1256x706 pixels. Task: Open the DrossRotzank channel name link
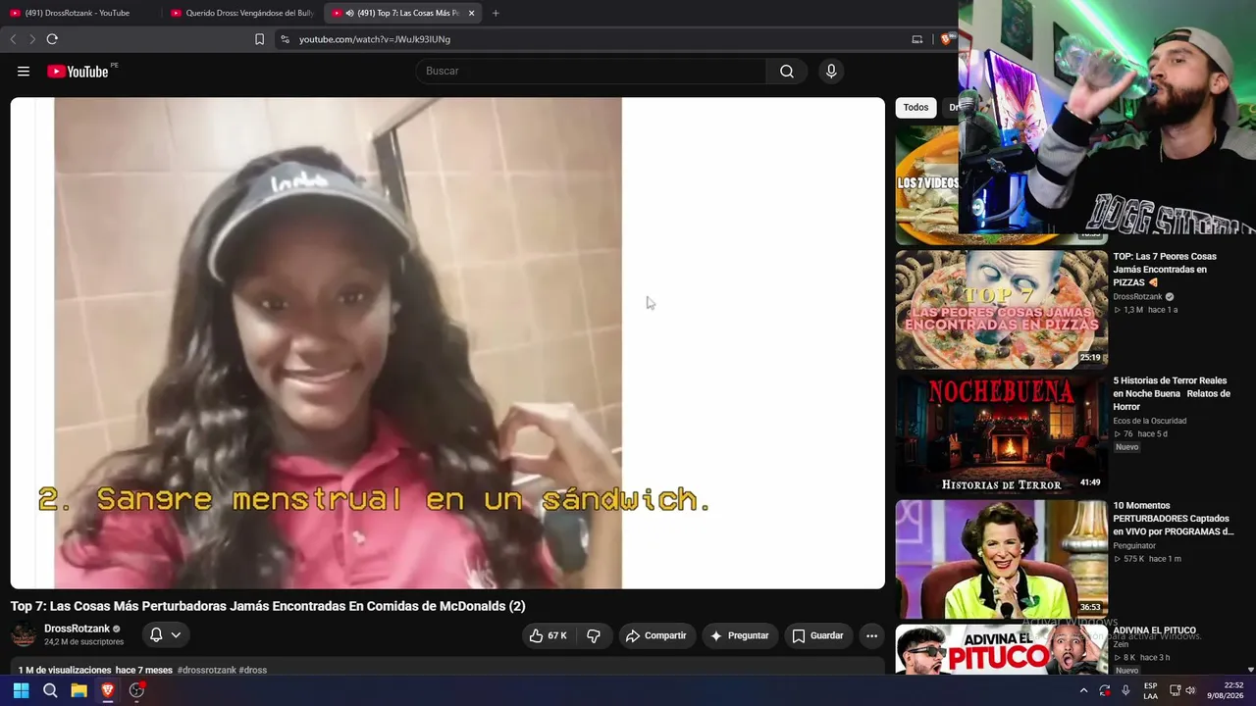(77, 629)
